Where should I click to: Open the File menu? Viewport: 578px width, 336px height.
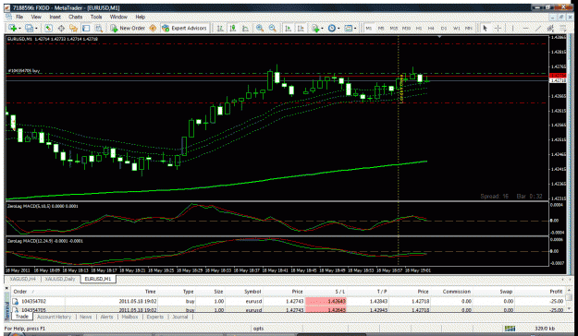click(19, 17)
